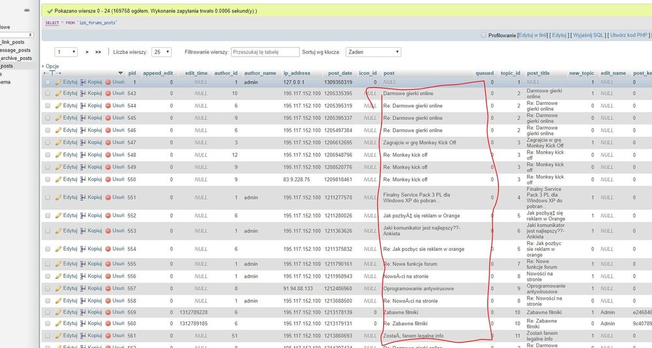Select the checkbox for row pid 550
This screenshot has height=348, width=652.
pos(47,179)
